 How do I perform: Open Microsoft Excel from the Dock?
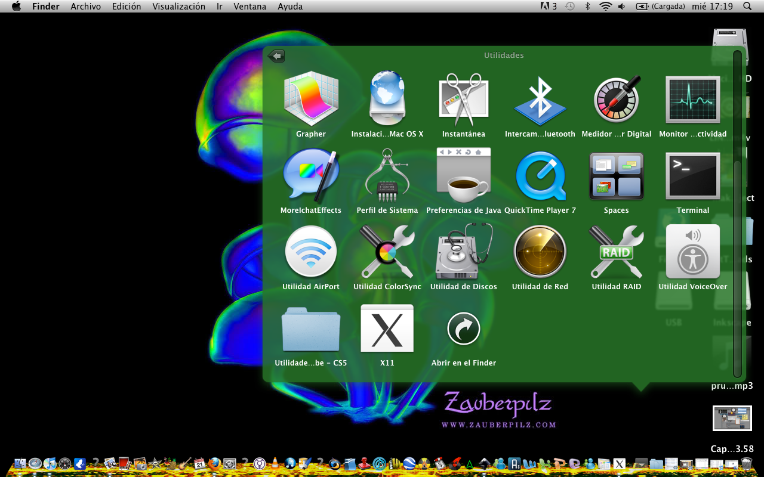544,463
